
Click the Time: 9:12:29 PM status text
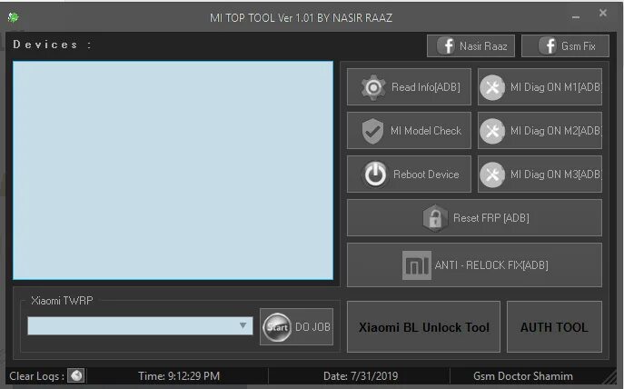[x=179, y=376]
